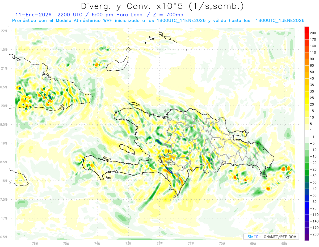Click the positive '15' color scale value

pos(312,111)
